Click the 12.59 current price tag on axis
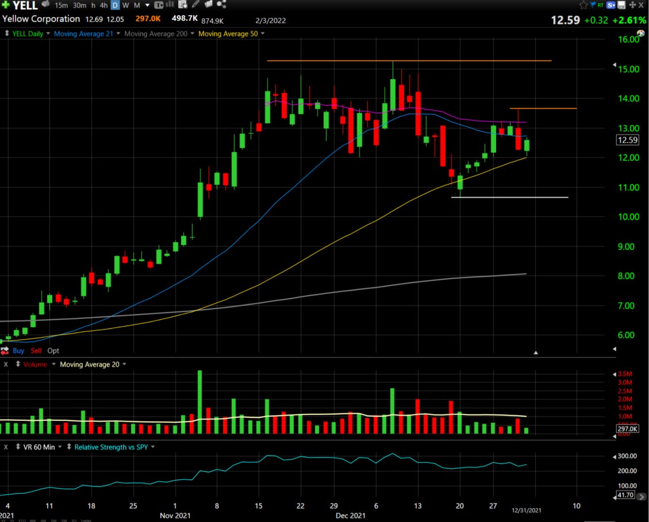Screen dimensions: 649x522 pos(628,140)
